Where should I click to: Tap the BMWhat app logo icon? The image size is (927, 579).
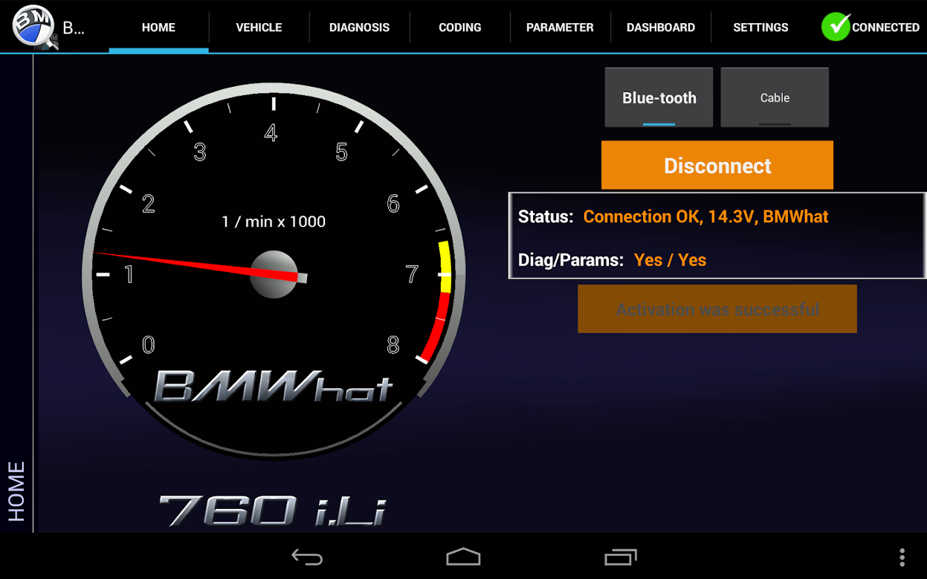[35, 27]
